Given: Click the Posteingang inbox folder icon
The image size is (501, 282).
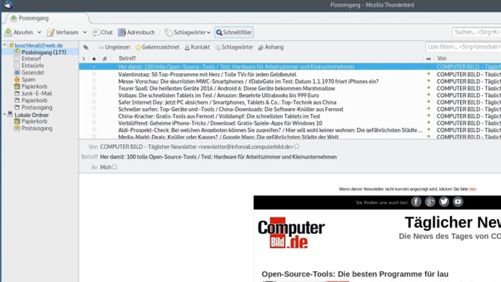Looking at the screenshot, I should [18, 52].
